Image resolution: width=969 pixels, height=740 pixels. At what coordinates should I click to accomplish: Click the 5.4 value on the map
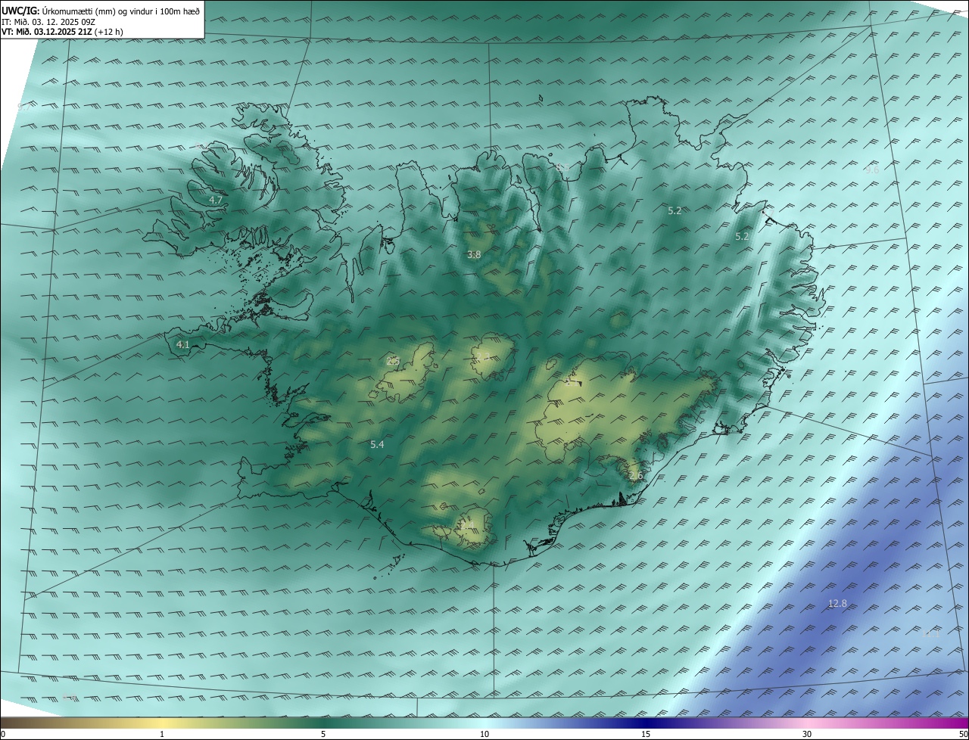377,445
